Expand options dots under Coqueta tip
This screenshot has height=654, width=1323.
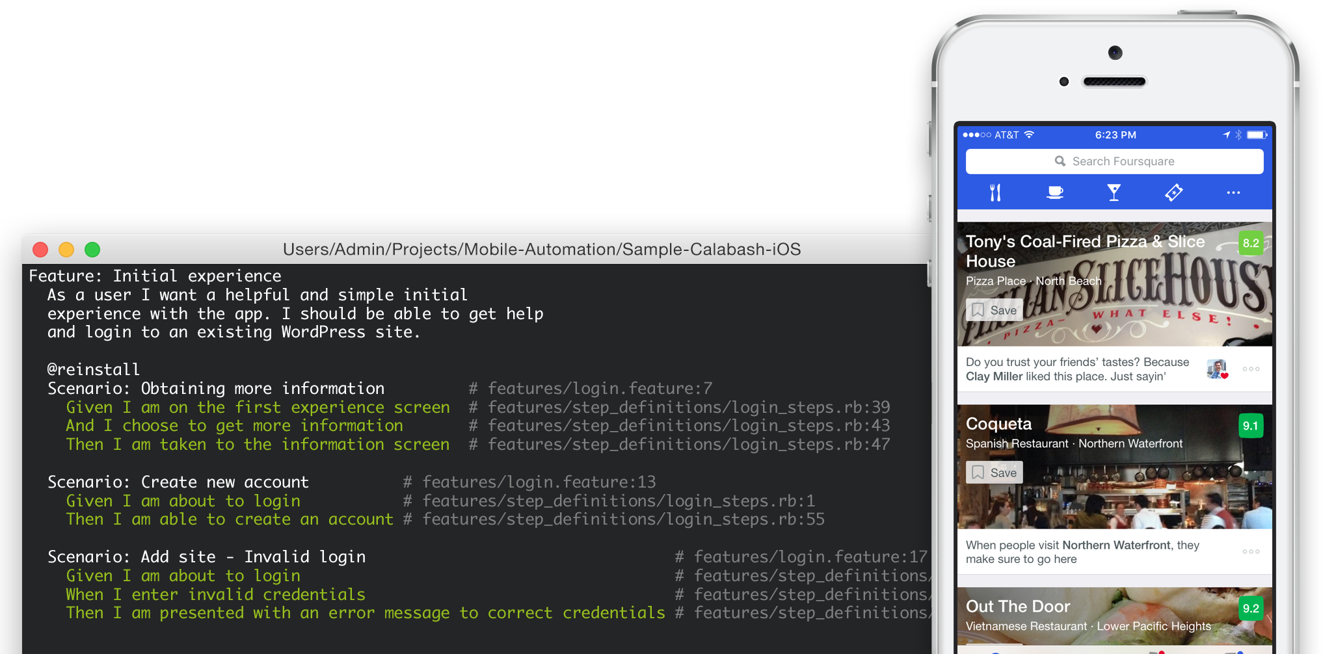(1251, 551)
